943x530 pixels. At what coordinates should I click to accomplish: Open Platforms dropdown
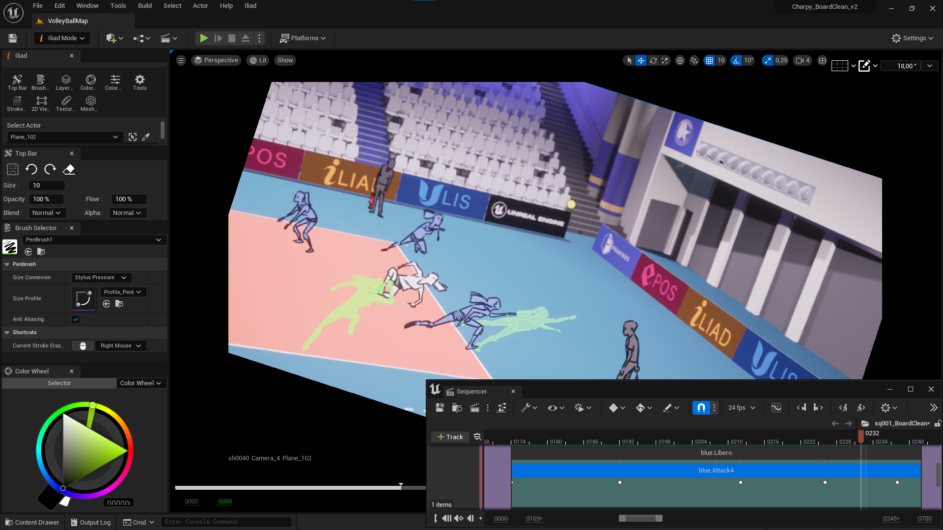coord(303,38)
